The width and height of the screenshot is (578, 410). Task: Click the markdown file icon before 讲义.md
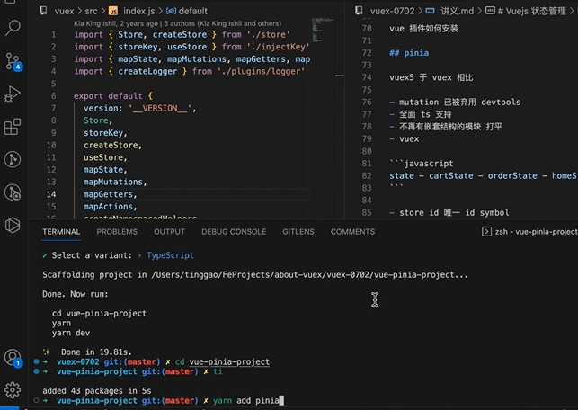(x=431, y=11)
